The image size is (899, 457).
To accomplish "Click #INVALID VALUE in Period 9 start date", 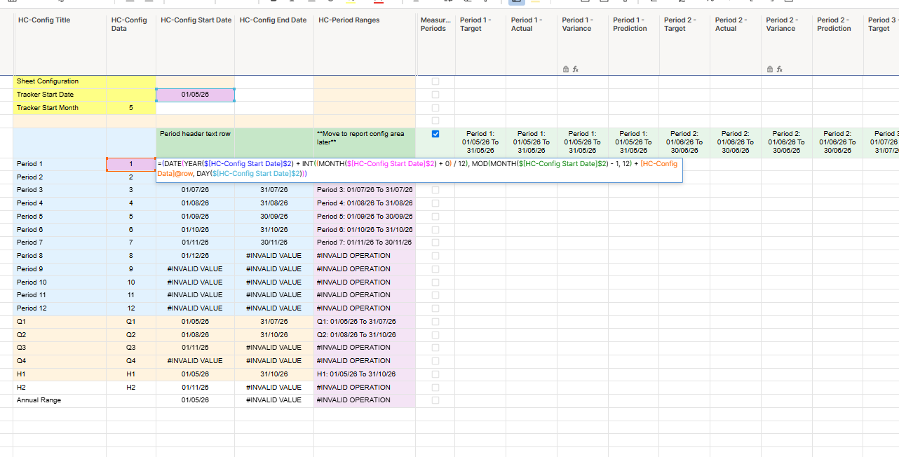I will pos(195,269).
